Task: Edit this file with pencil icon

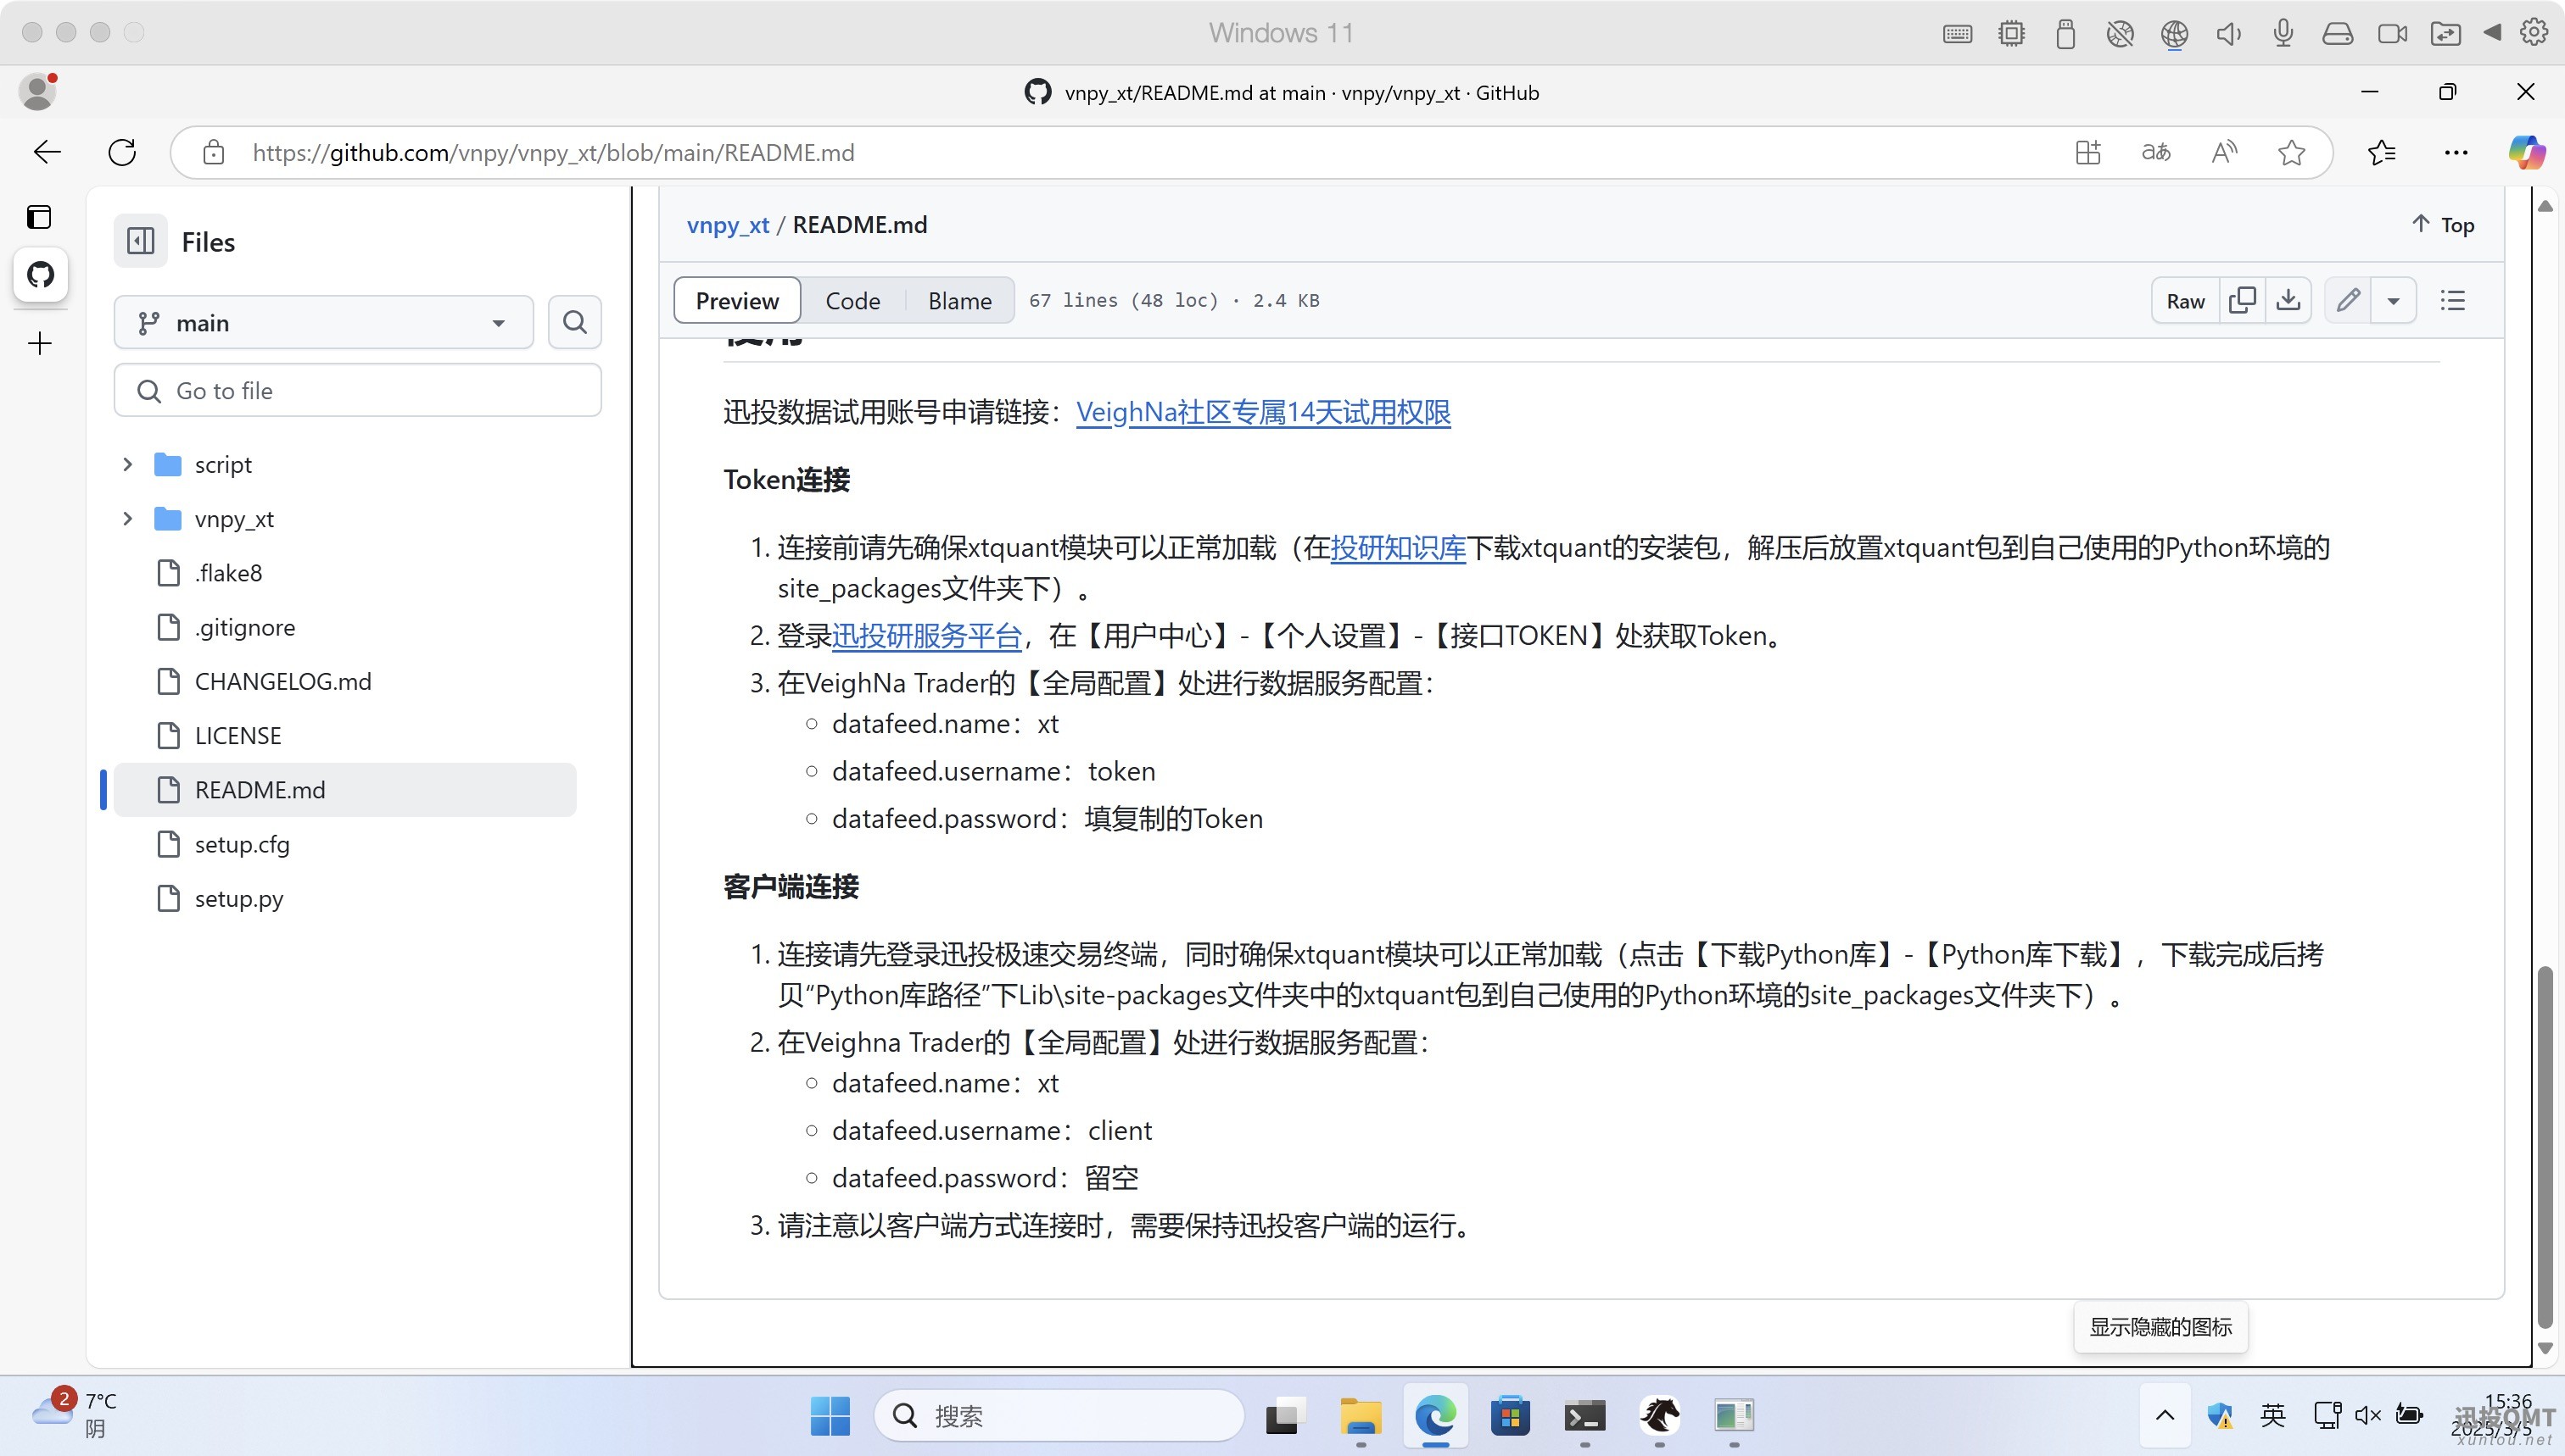Action: [x=2348, y=300]
